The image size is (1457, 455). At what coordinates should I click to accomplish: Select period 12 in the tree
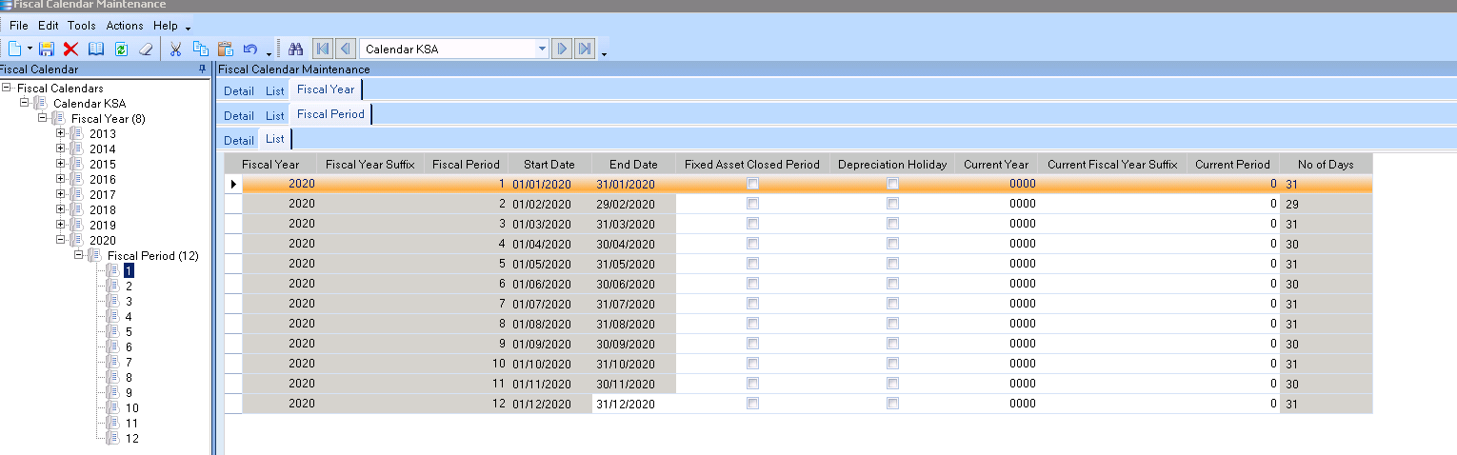[132, 439]
